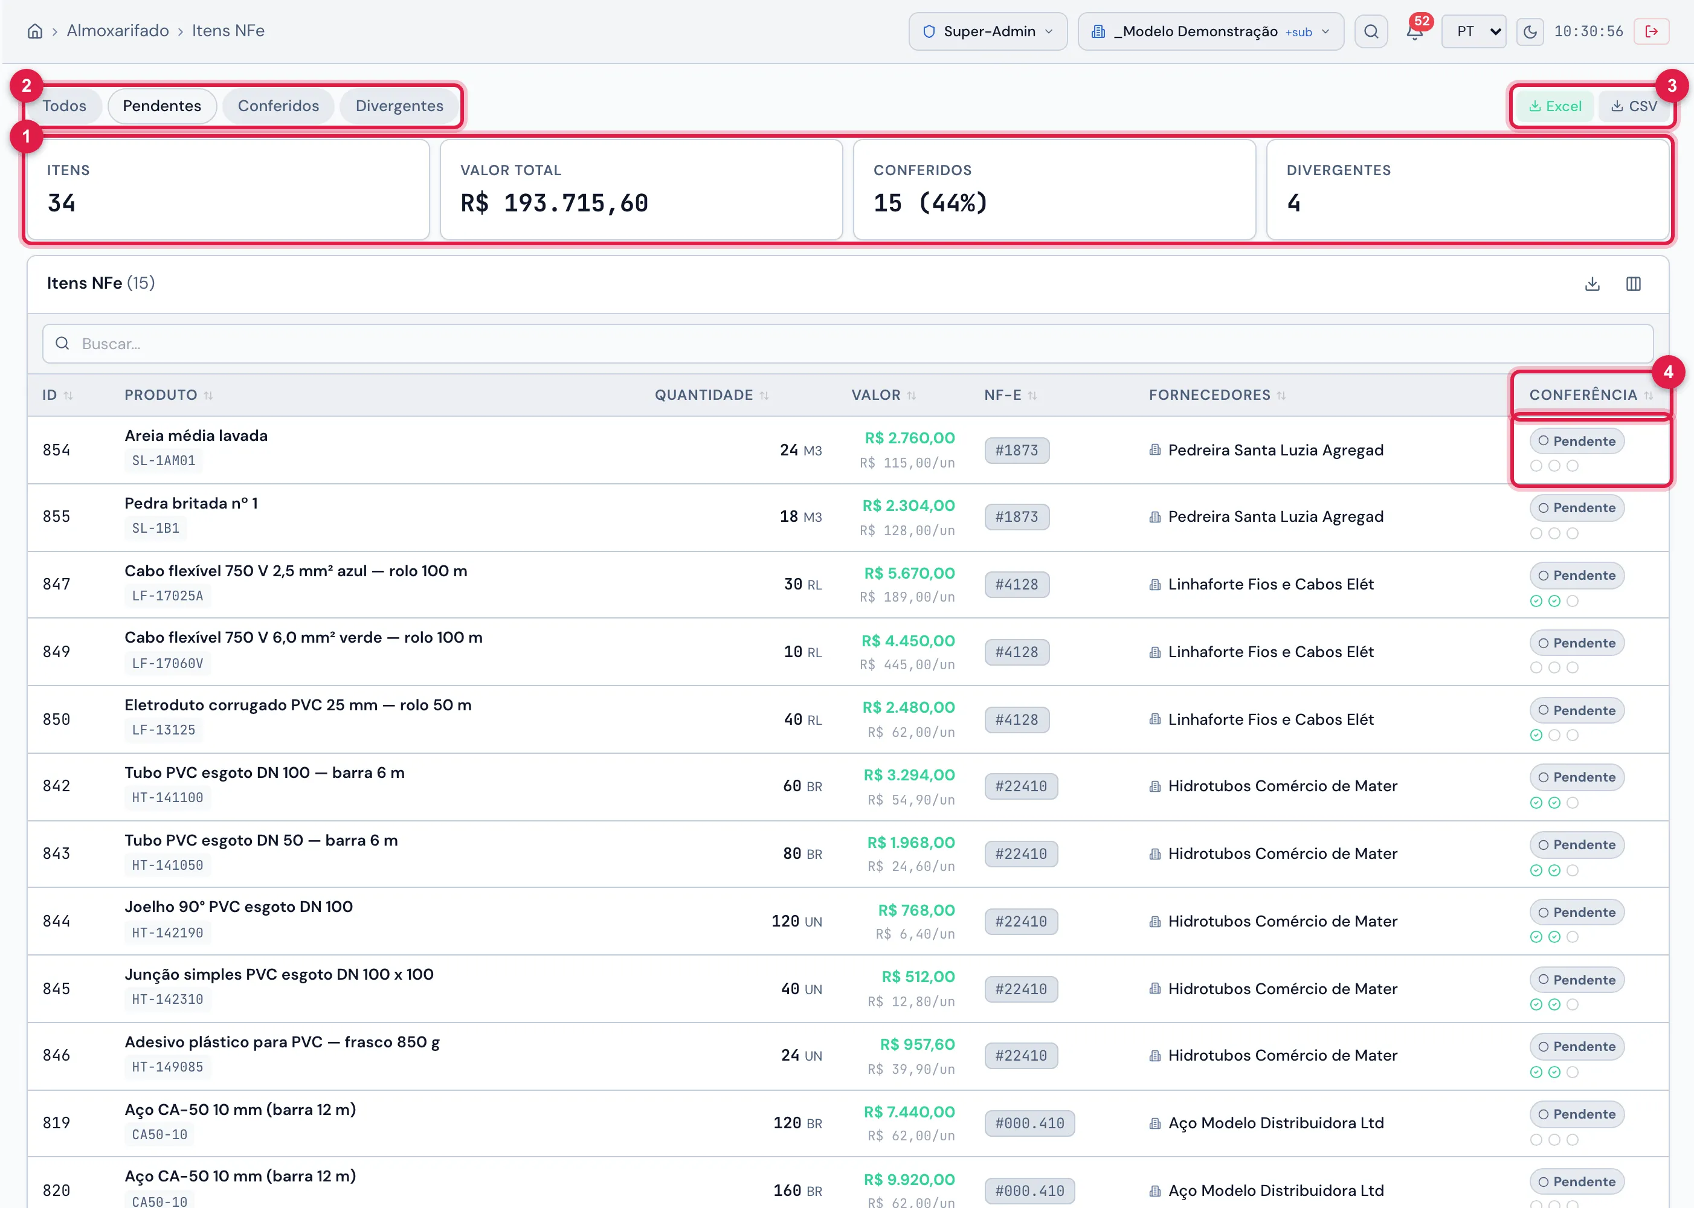Switch to the Conferidos tab
Image resolution: width=1694 pixels, height=1208 pixels.
tap(279, 106)
